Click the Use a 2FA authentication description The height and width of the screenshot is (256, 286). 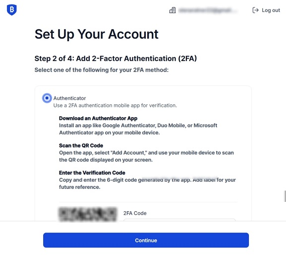(x=115, y=105)
